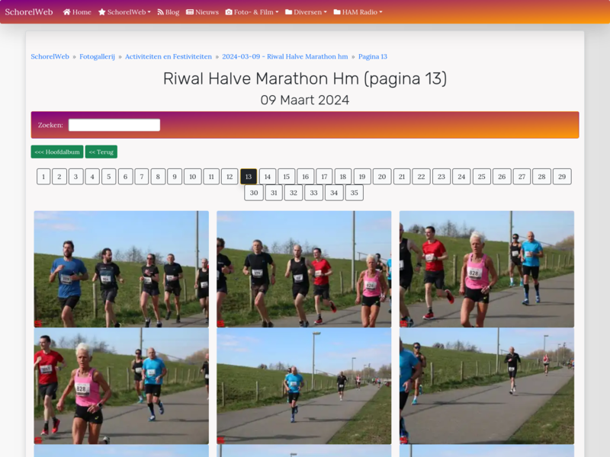Viewport: 610px width, 457px height.
Task: Go to gallery page 20
Action: click(x=382, y=177)
